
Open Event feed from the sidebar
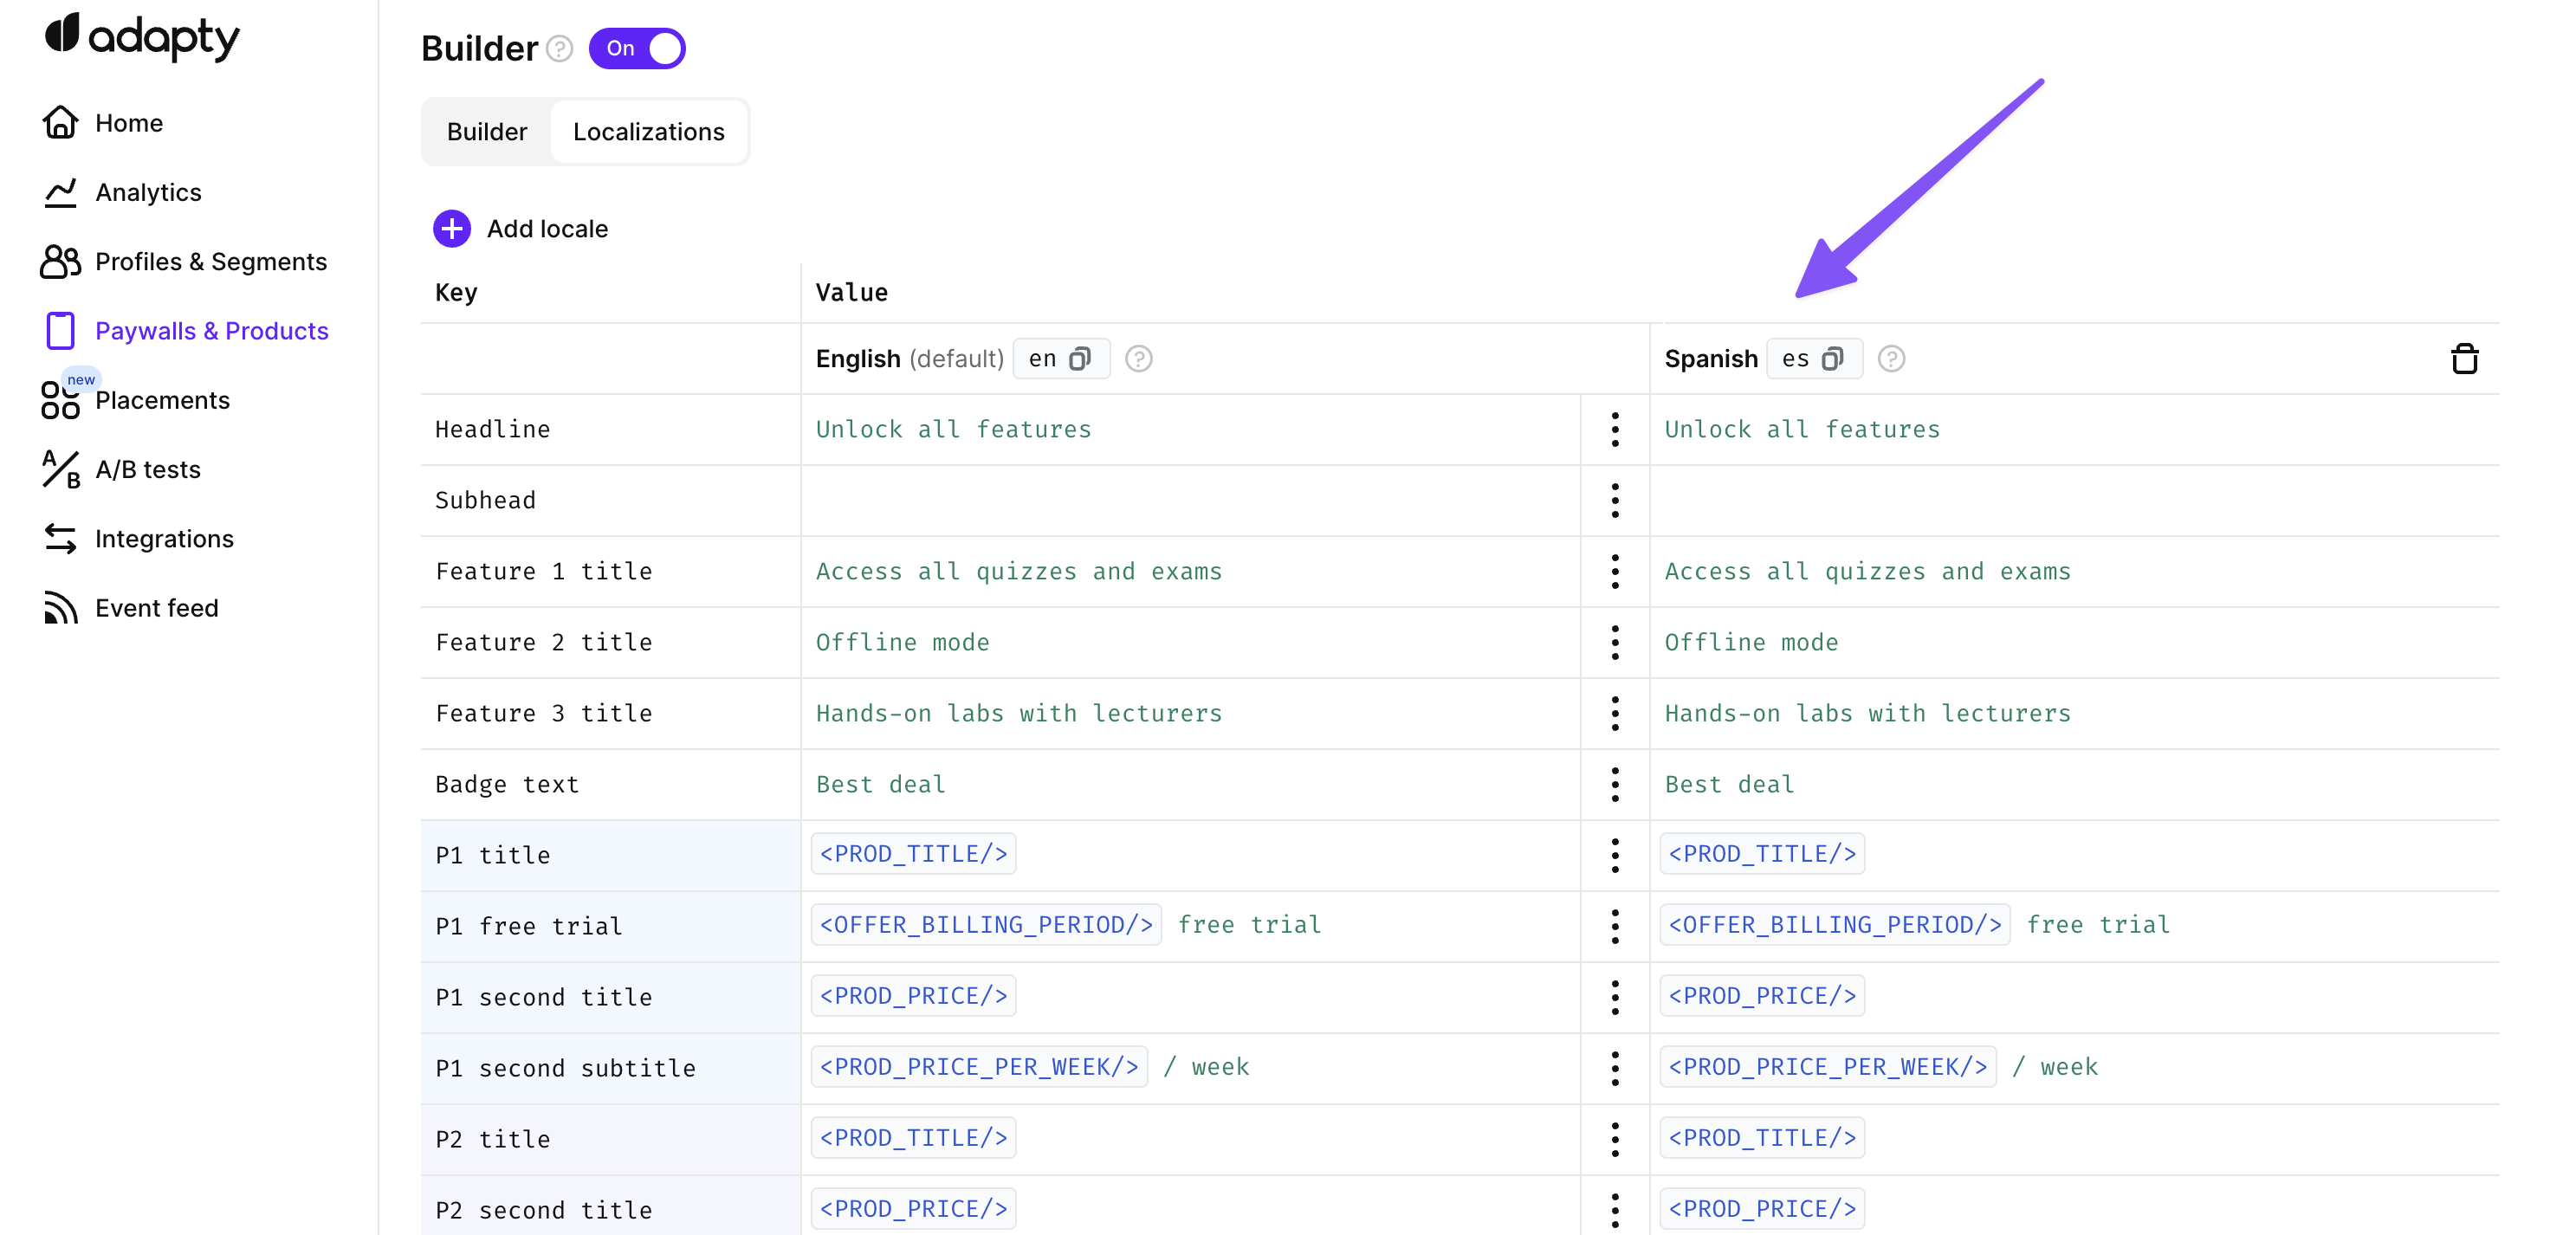[156, 608]
